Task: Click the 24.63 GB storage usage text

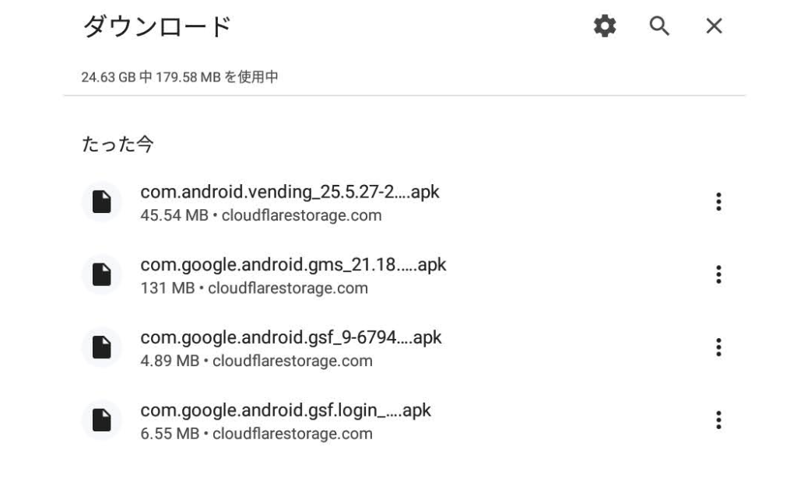Action: [x=180, y=77]
